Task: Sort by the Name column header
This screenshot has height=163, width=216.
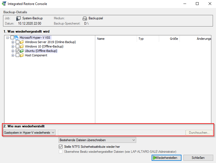Action: [x=116, y=39]
